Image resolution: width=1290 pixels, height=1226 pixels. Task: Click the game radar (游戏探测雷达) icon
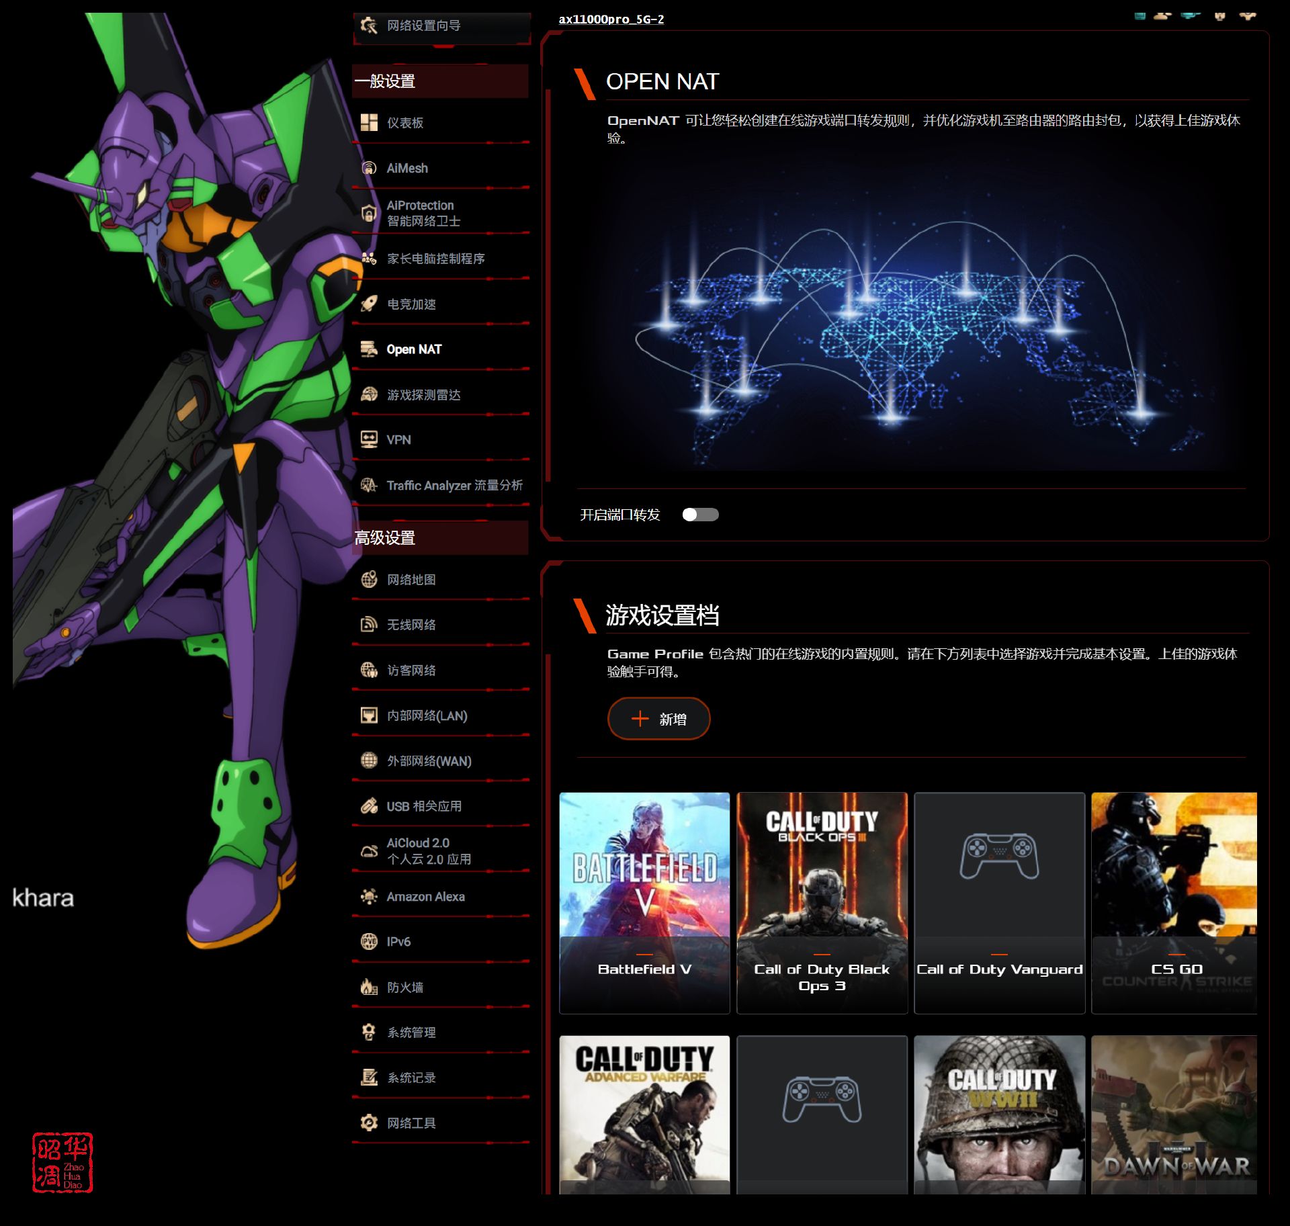pyautogui.click(x=369, y=394)
